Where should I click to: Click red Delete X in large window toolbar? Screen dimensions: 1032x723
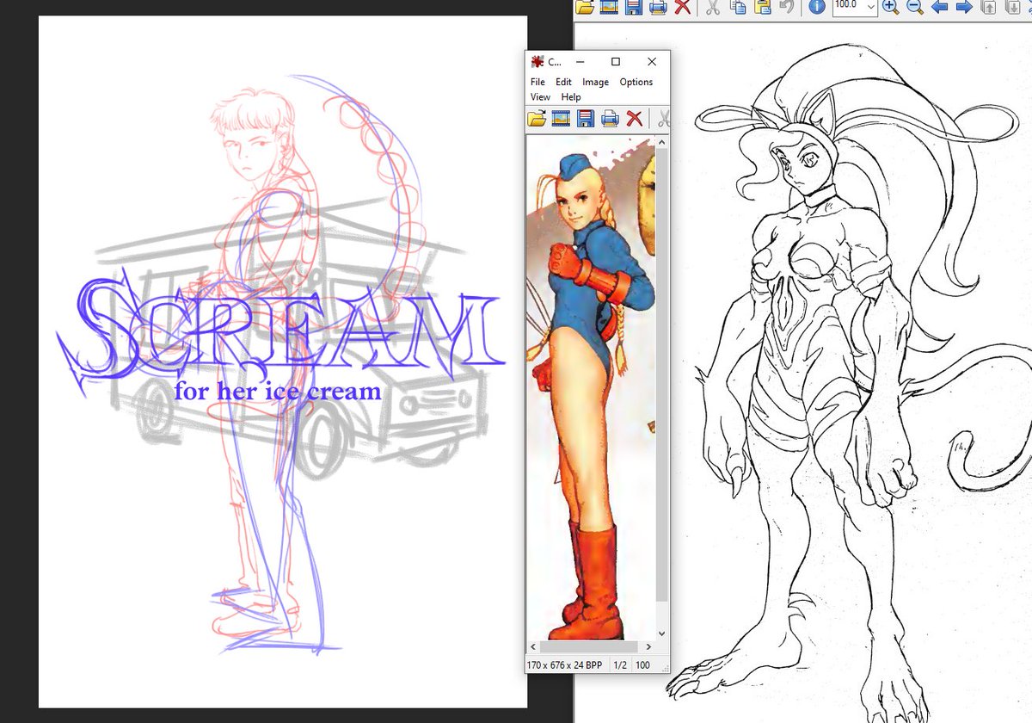click(683, 6)
